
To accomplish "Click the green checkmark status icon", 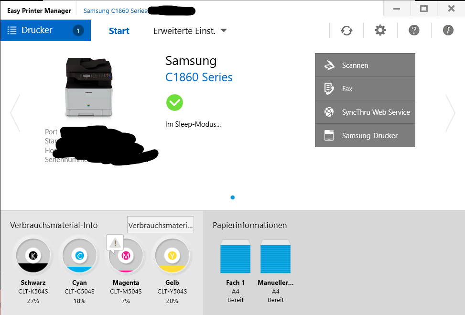I will (174, 103).
